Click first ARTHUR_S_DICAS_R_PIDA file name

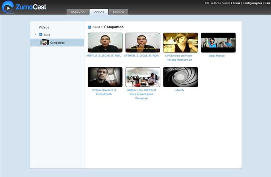coord(104,56)
